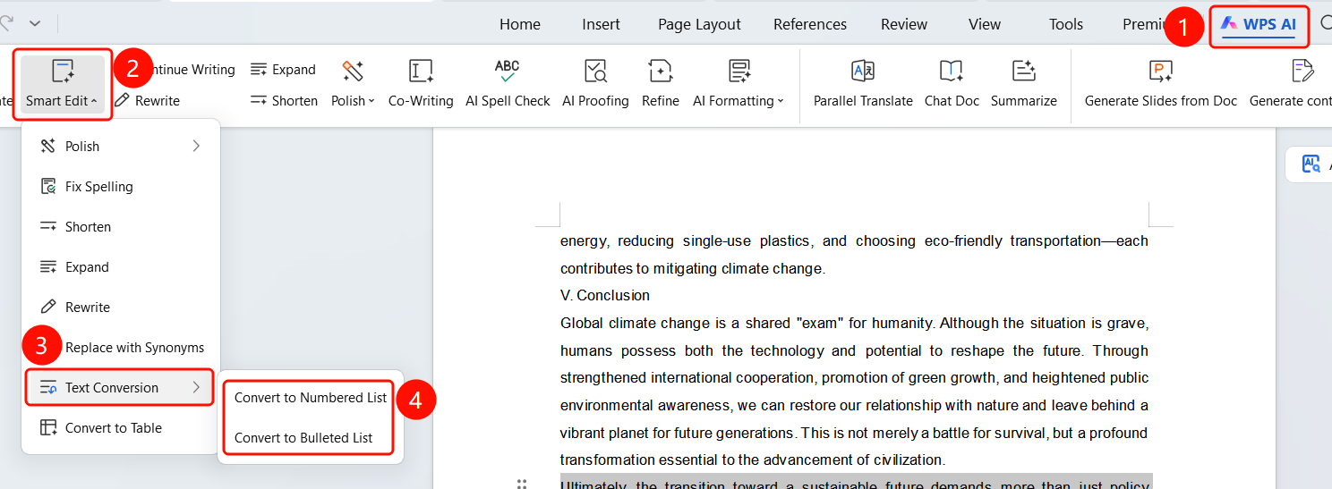This screenshot has height=489, width=1332.
Task: Start Co-Writing from the ribbon
Action: click(x=421, y=85)
